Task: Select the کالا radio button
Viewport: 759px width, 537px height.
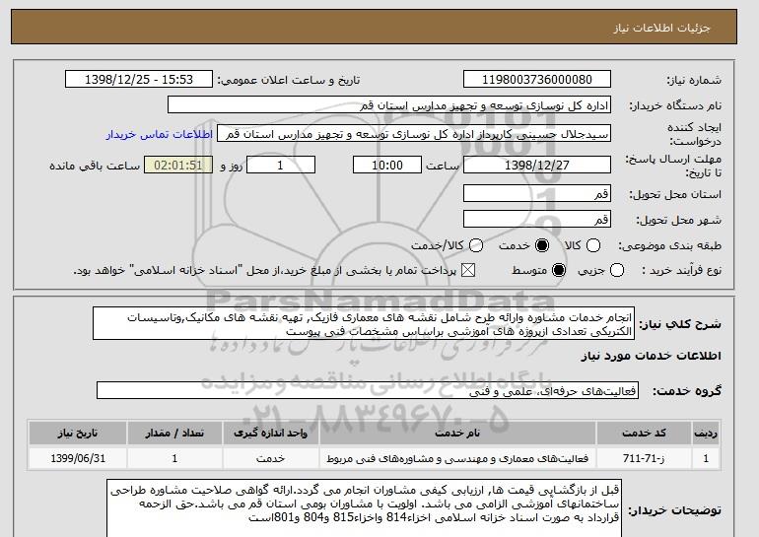Action: [593, 245]
